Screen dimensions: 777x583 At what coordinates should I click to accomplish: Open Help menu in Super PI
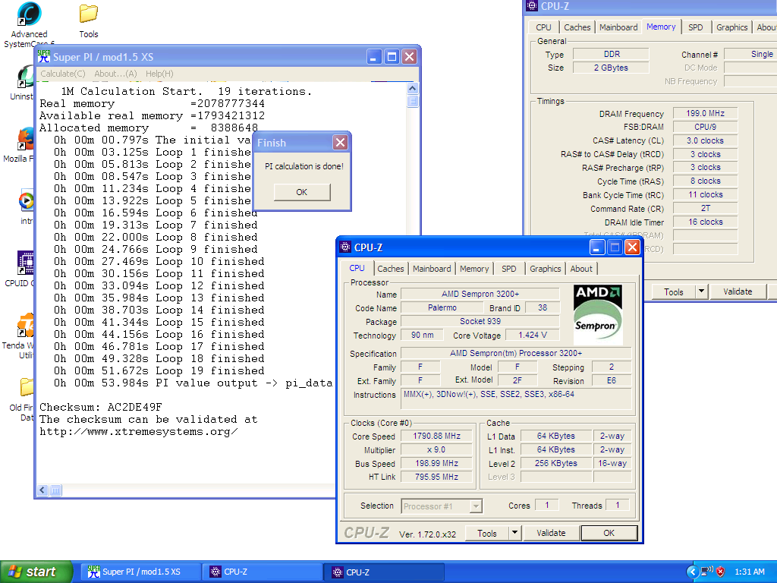tap(159, 74)
